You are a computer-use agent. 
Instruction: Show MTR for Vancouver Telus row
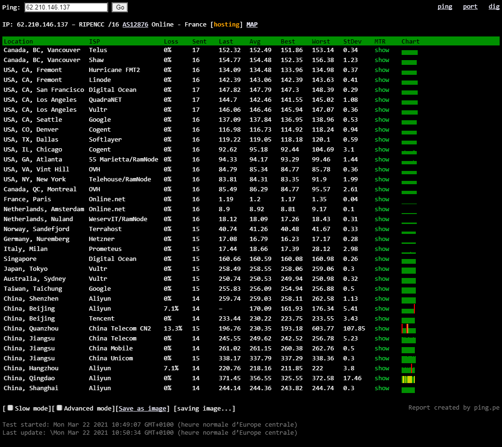pyautogui.click(x=382, y=50)
